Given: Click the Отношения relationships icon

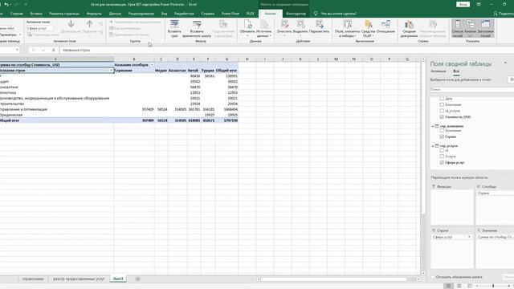Looking at the screenshot, I should (x=385, y=24).
